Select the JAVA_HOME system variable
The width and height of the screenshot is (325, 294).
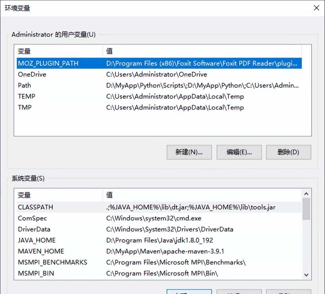click(159, 240)
